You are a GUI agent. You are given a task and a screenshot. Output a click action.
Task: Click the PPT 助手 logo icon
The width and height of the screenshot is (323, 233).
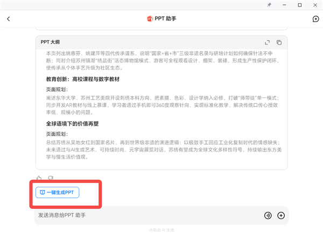tap(150, 19)
